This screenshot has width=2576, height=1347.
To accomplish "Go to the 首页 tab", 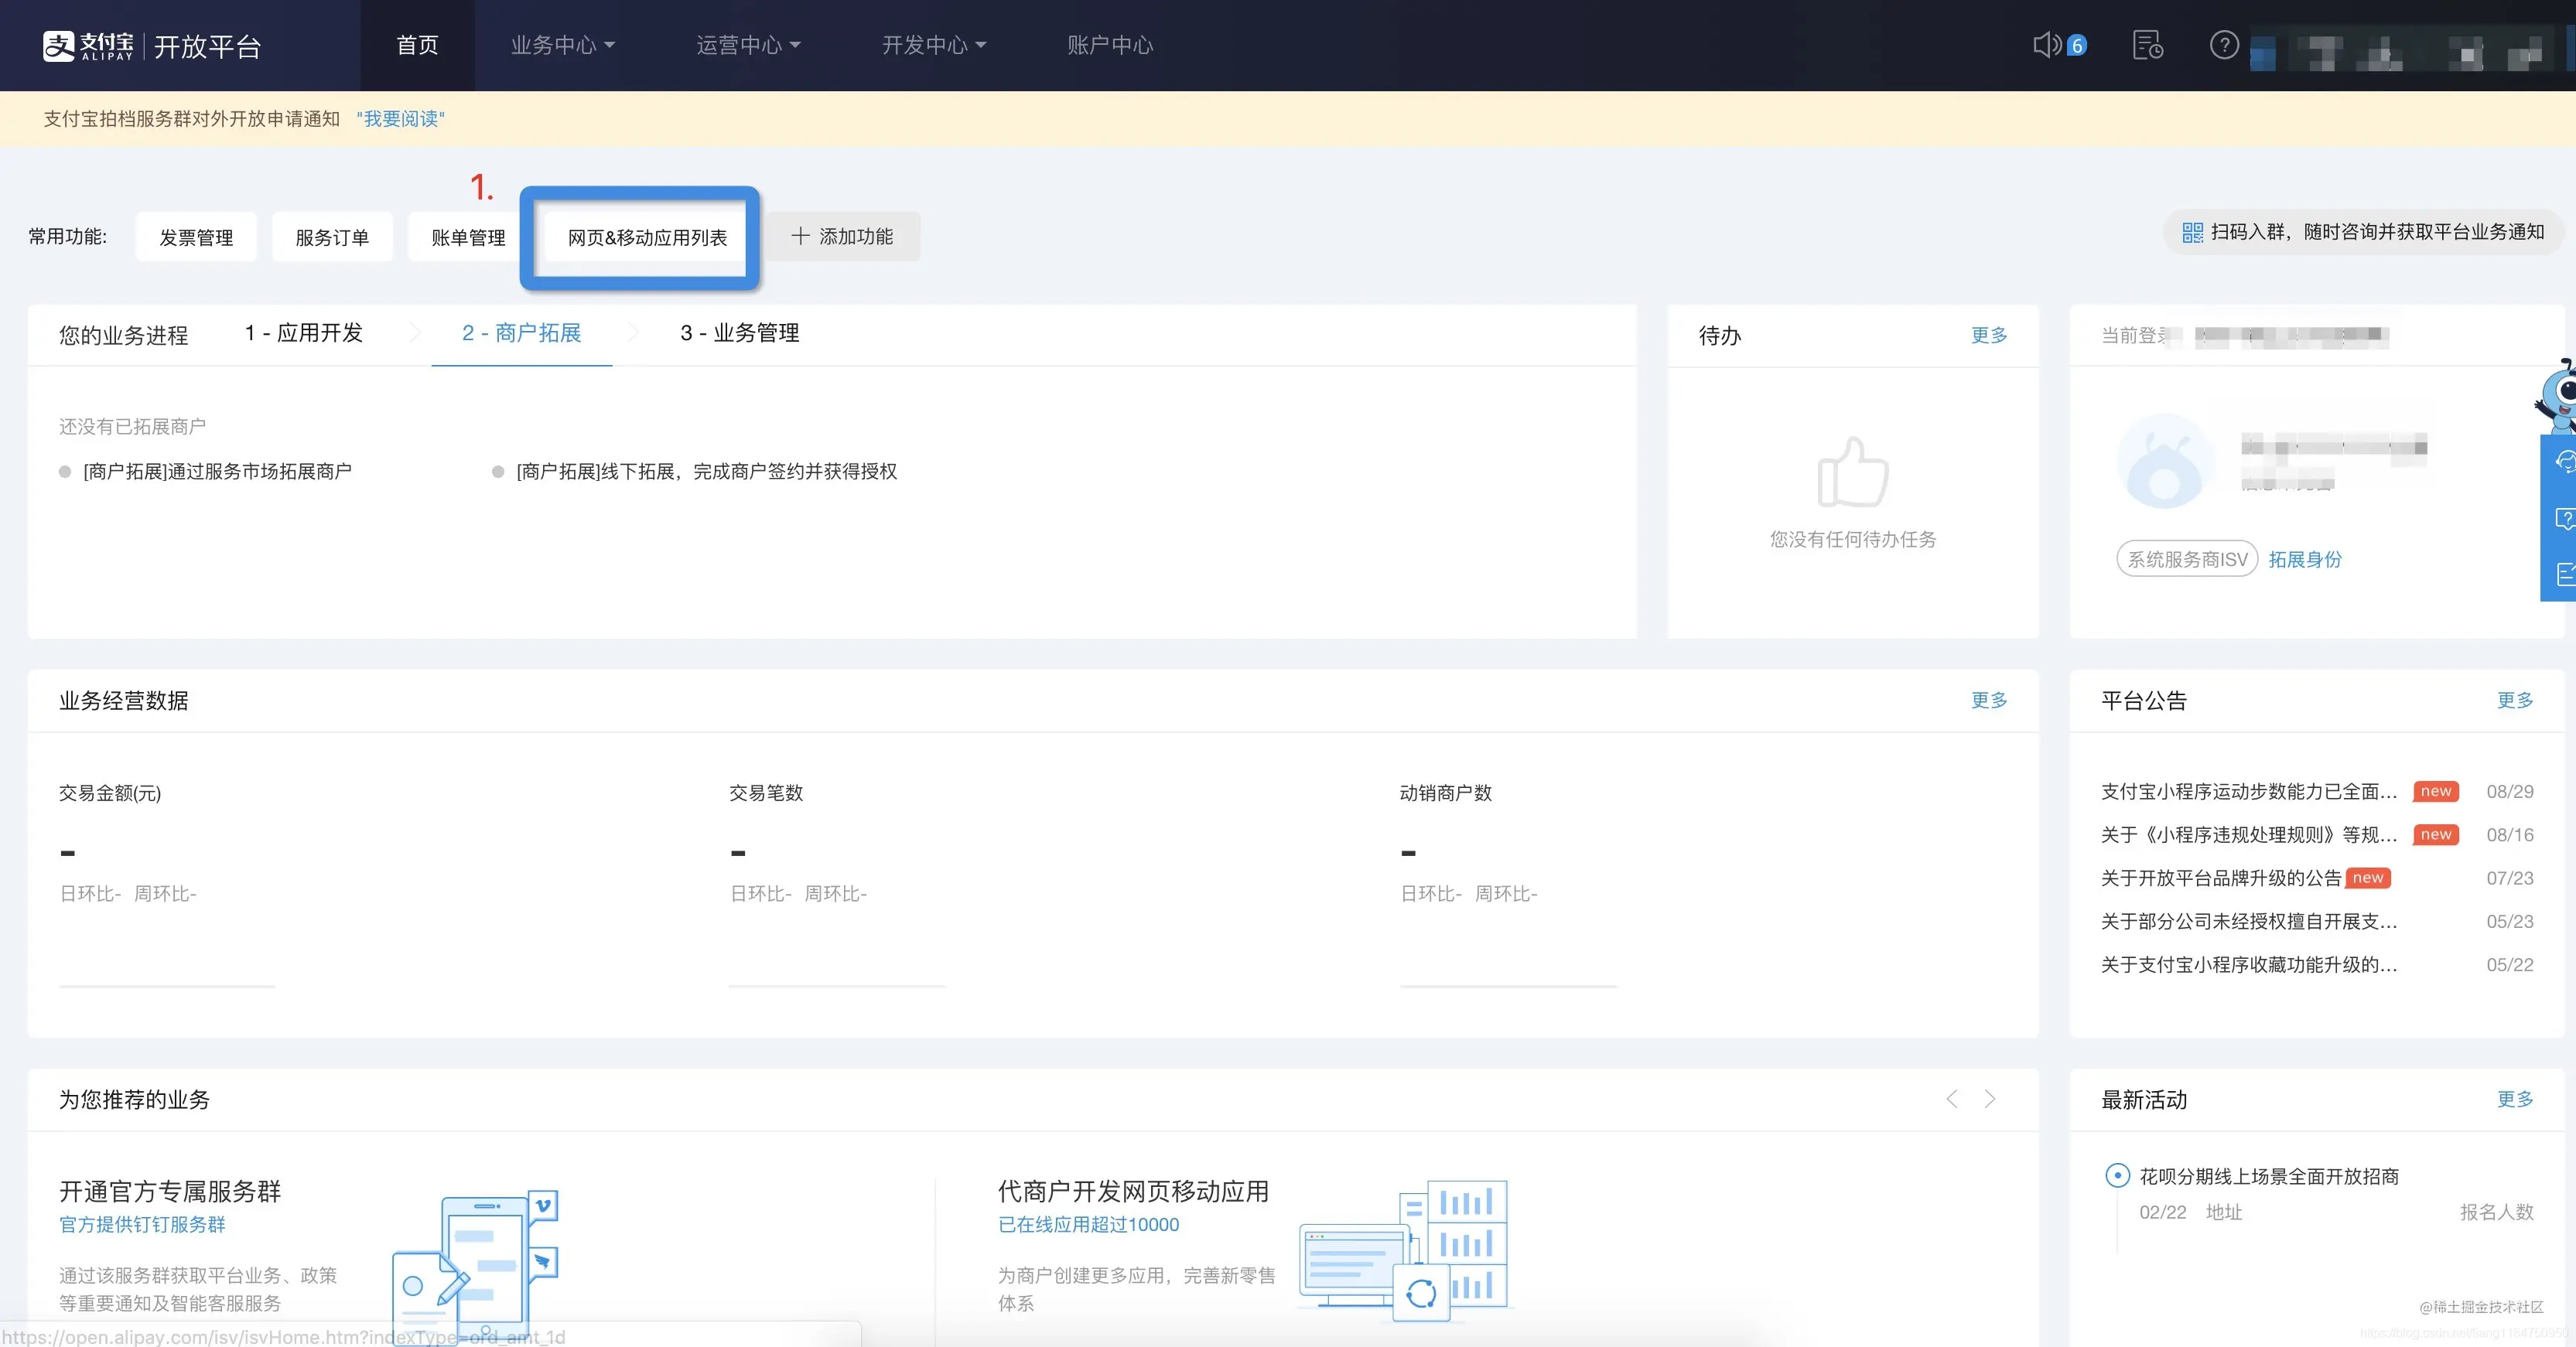I will pyautogui.click(x=417, y=45).
